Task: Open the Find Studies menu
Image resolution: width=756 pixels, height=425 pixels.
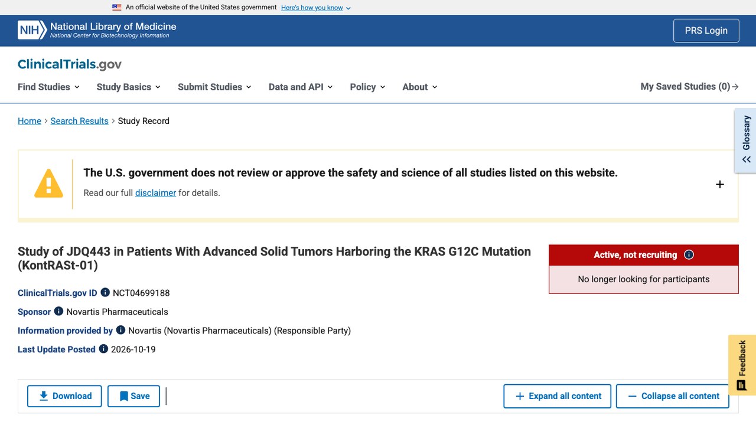Action: click(48, 87)
